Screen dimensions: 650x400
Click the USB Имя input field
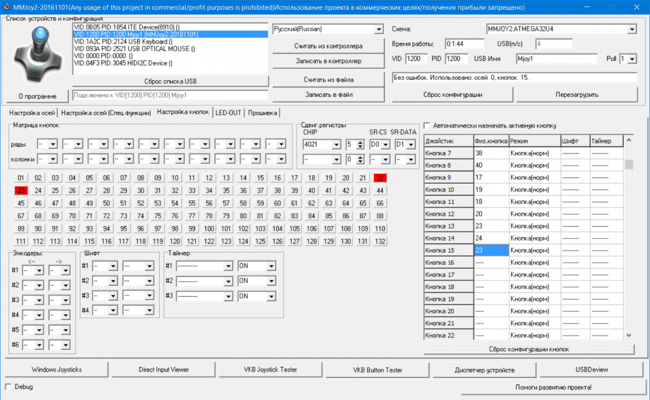(x=556, y=59)
